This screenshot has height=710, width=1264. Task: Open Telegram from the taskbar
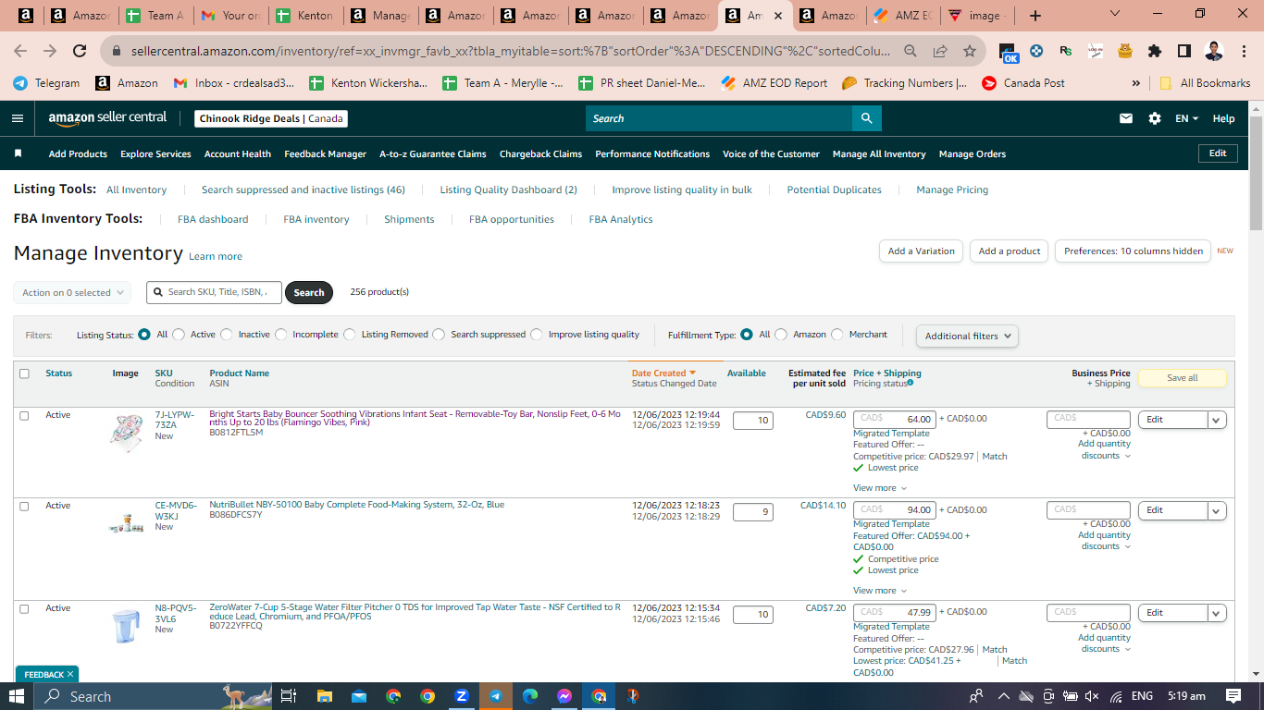pos(495,696)
